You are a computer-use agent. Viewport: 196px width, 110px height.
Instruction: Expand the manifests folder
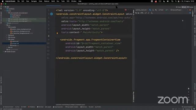(5, 9)
